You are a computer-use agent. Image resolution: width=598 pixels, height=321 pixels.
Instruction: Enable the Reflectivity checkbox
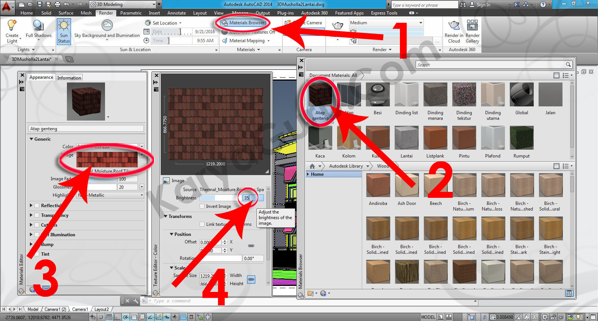click(37, 206)
